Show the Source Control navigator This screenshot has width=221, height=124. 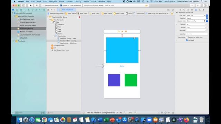17,10
